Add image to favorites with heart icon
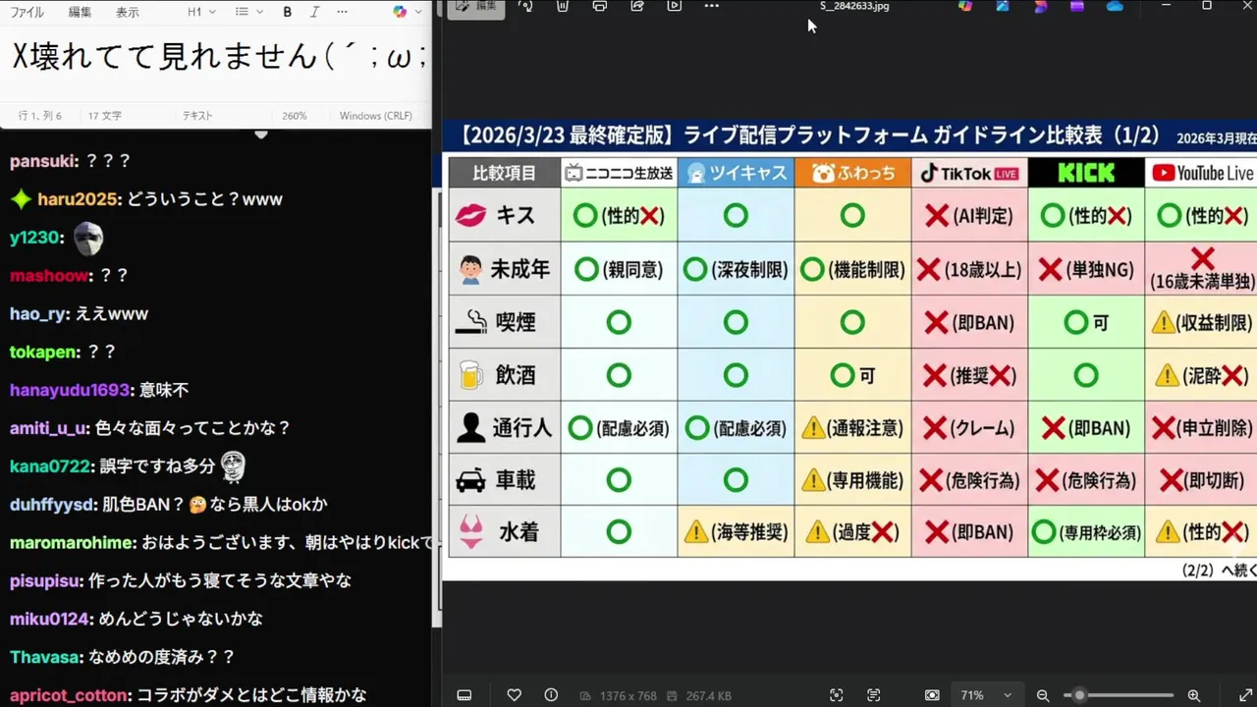The height and width of the screenshot is (707, 1257). pos(514,695)
